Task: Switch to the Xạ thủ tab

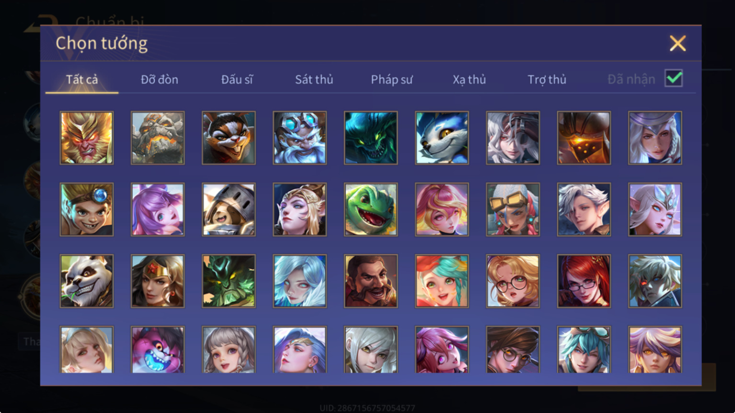Action: coord(469,79)
